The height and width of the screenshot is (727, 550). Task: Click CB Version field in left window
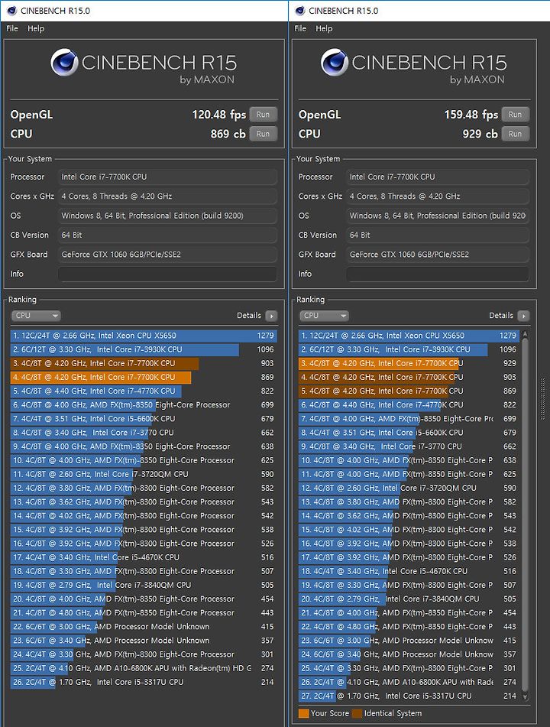168,235
